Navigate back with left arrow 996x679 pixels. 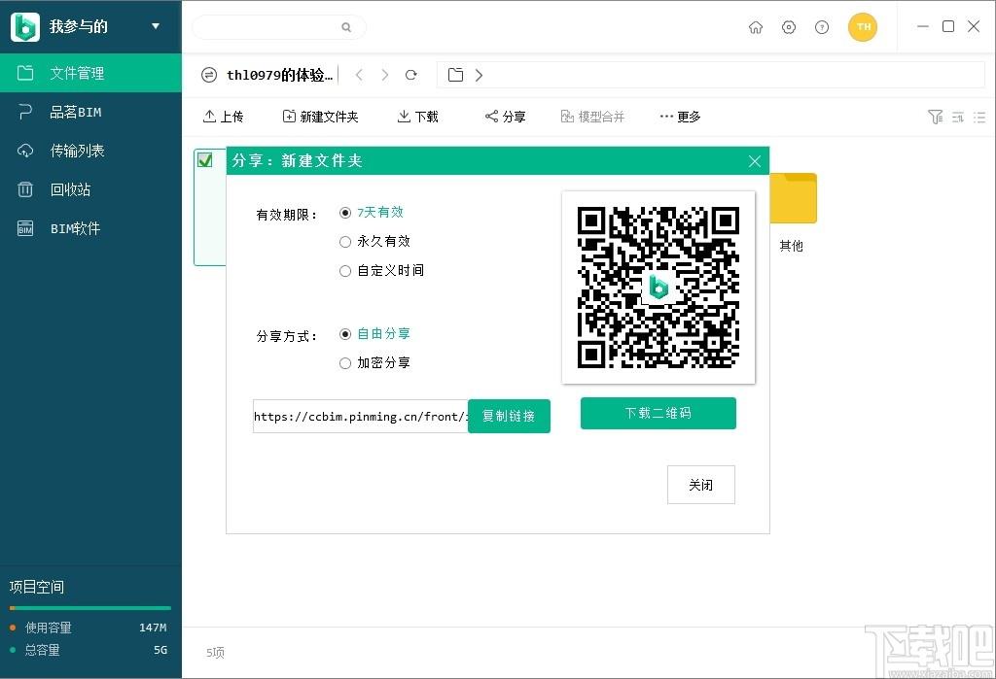tap(359, 75)
